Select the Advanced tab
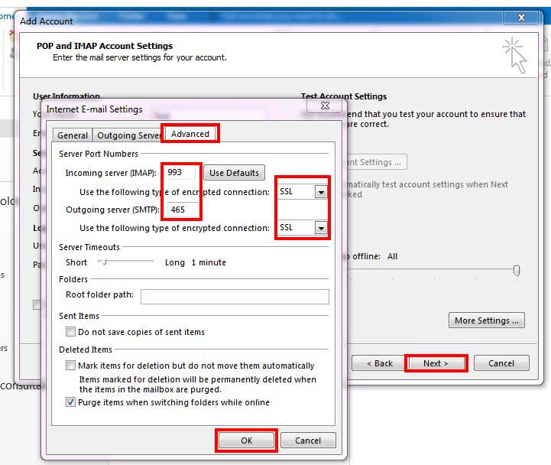 pos(190,134)
